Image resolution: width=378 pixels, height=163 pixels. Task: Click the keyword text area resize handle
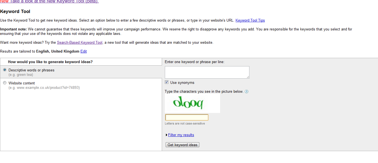248,77
